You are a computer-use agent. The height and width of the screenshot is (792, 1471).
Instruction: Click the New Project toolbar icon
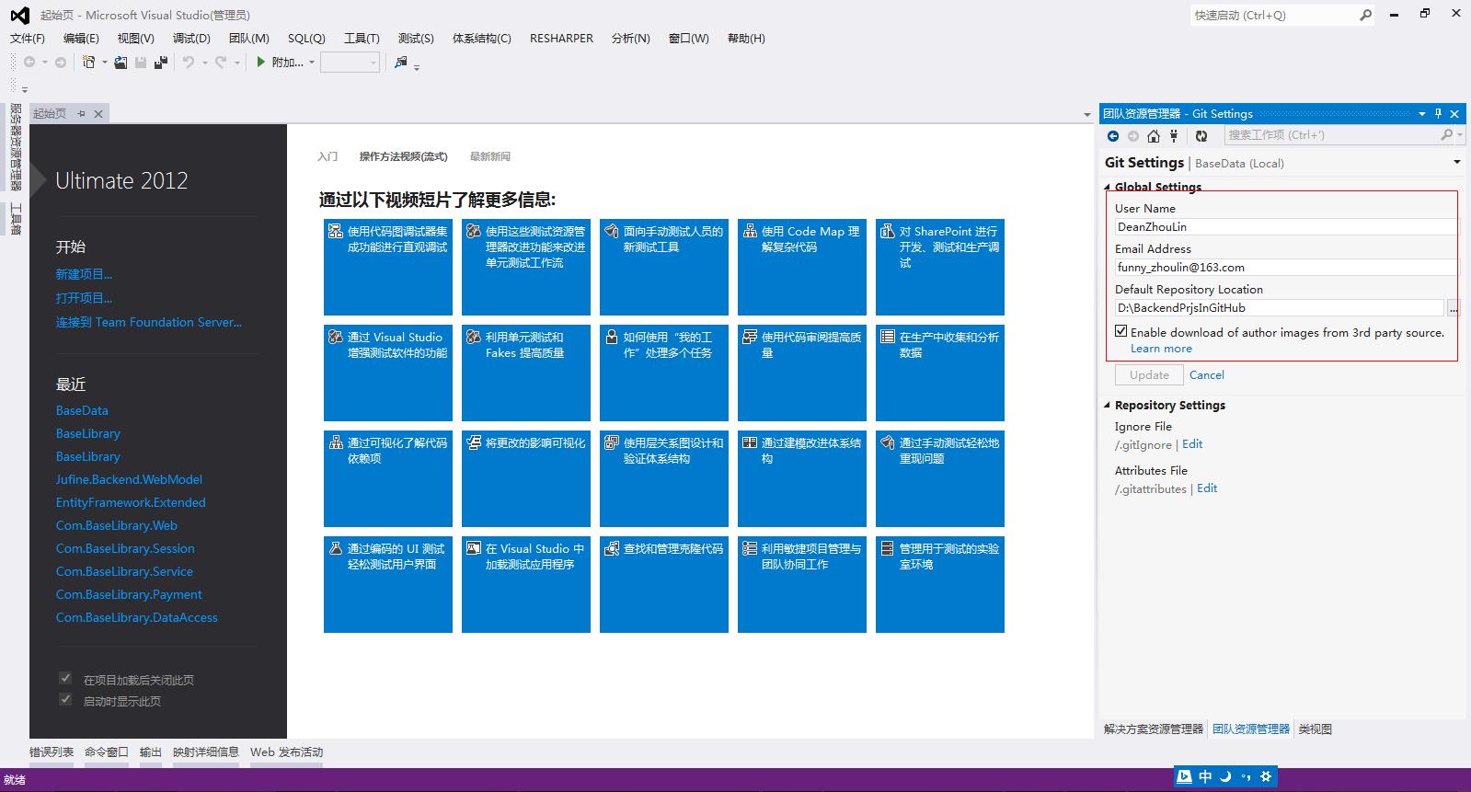[89, 62]
